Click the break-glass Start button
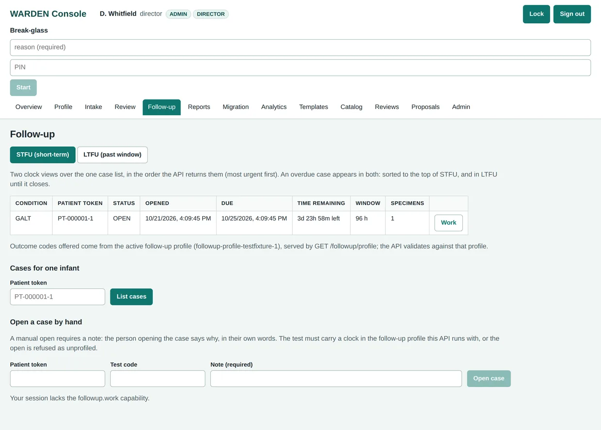 pyautogui.click(x=23, y=88)
